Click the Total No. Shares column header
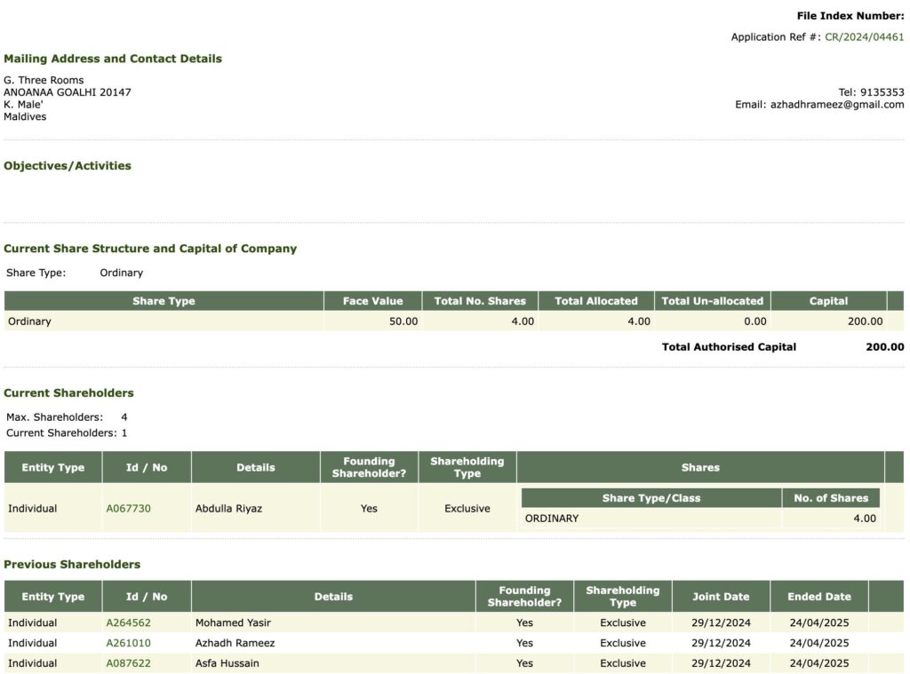910x674 pixels. [x=480, y=301]
